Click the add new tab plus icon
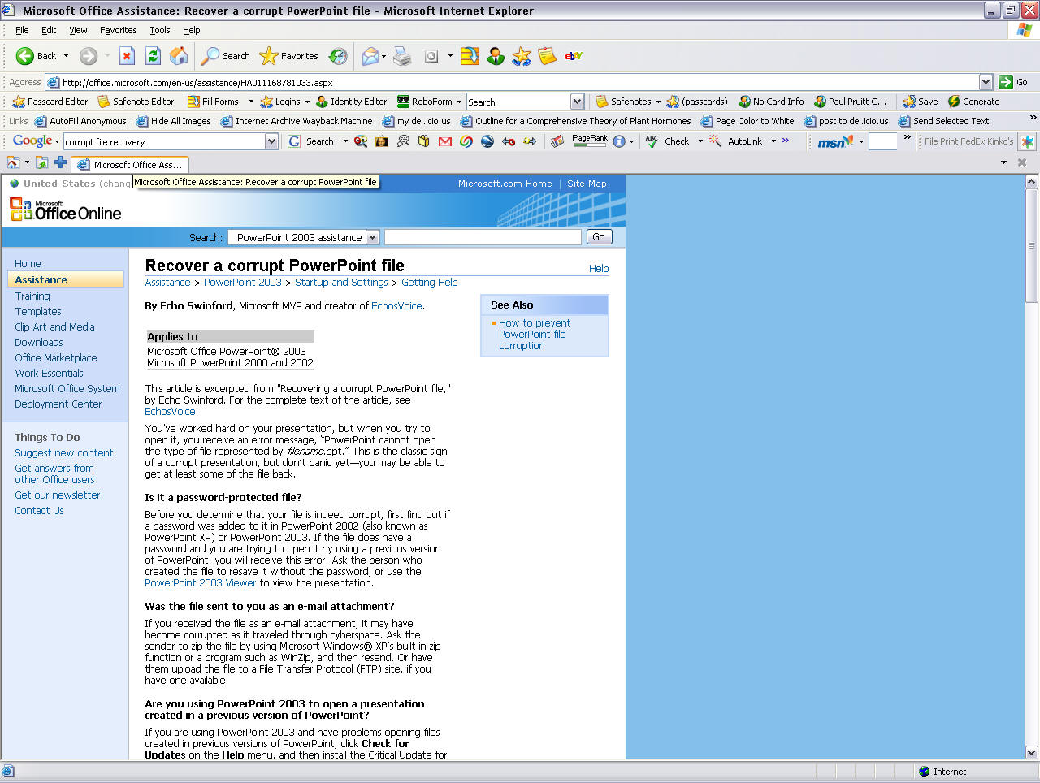This screenshot has height=783, width=1040. pyautogui.click(x=60, y=162)
